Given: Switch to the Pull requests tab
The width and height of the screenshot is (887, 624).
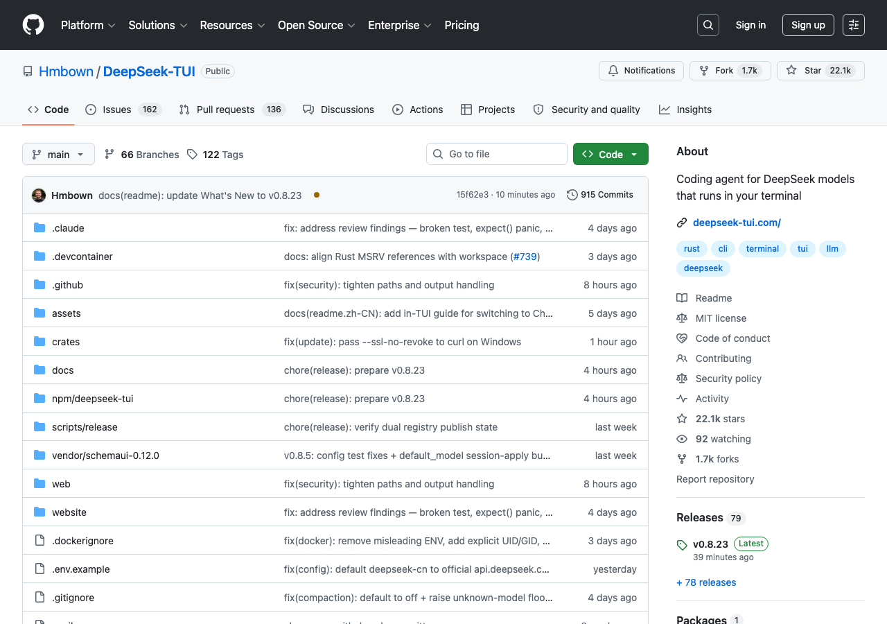Looking at the screenshot, I should (x=232, y=110).
